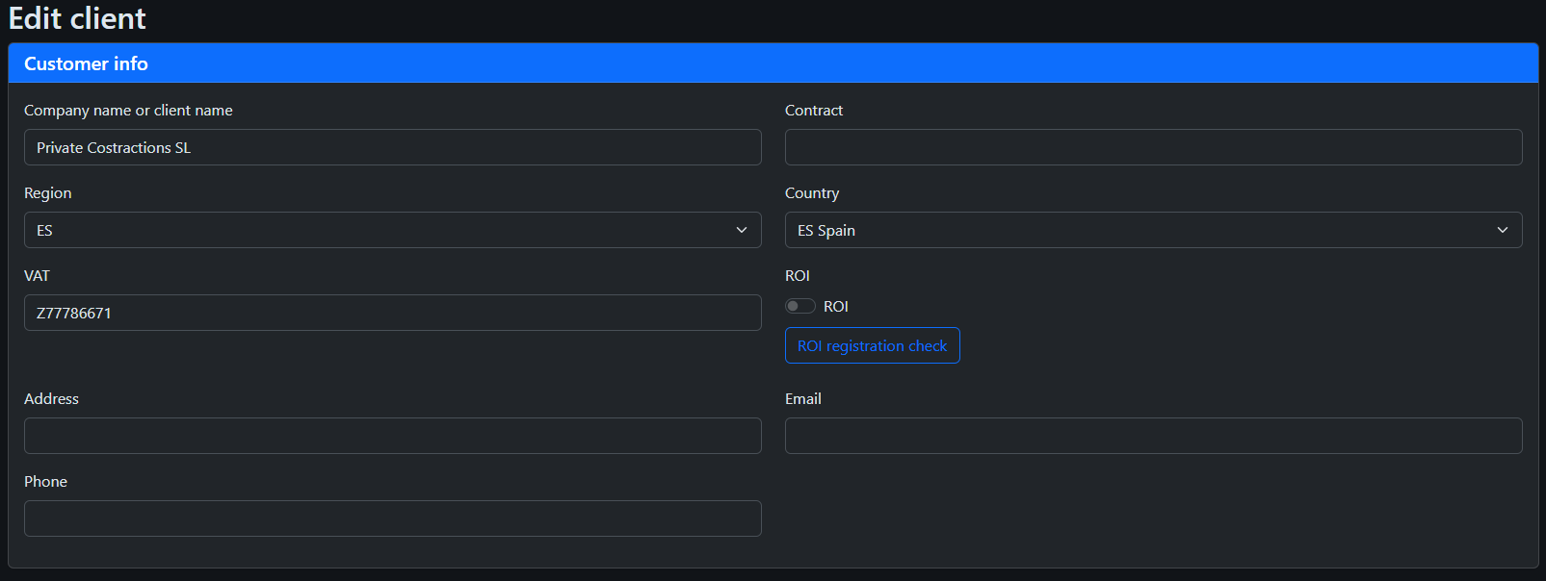Click the Contract field label
Viewport: 1546px width, 581px height.
[814, 111]
